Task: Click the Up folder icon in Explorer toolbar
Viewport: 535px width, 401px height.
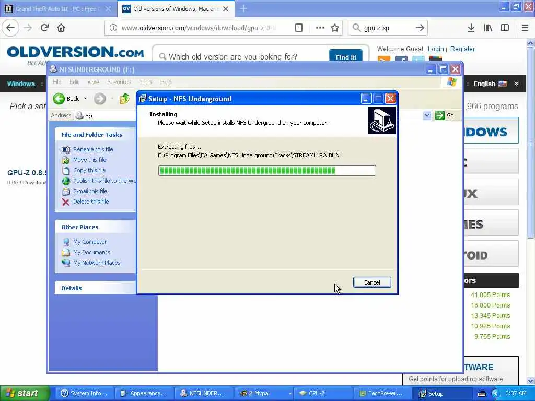Action: pyautogui.click(x=124, y=99)
